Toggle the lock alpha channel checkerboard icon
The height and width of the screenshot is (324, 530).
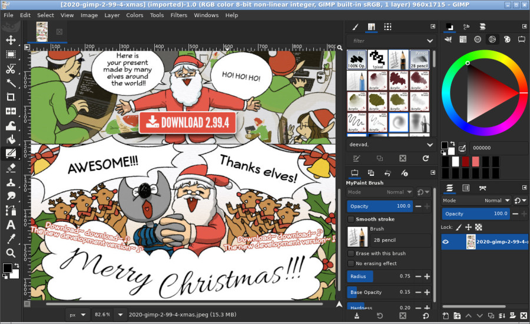(479, 227)
